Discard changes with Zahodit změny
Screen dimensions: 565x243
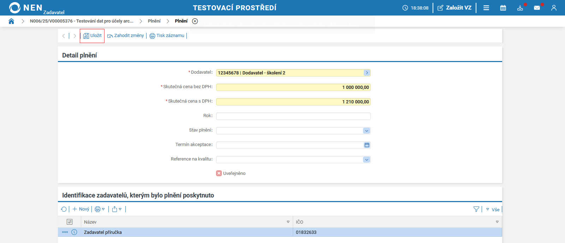[x=125, y=36]
